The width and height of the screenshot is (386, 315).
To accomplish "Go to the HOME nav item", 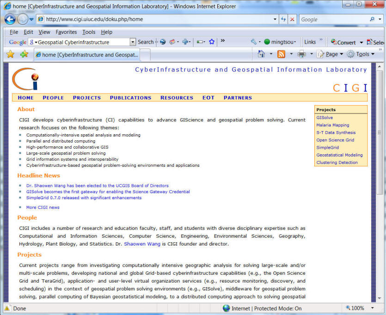I will click(x=25, y=98).
